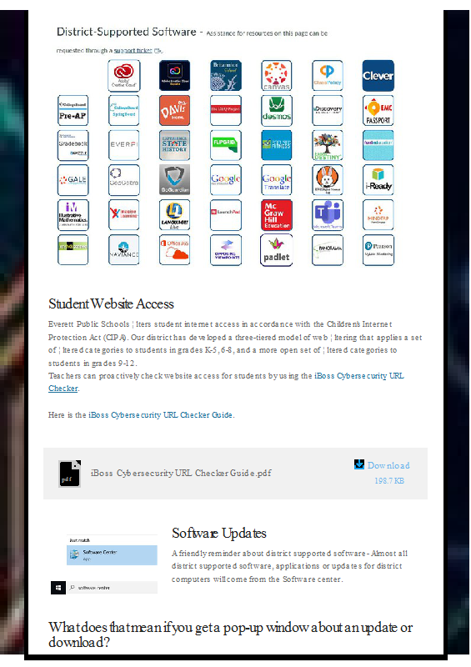Open the Follett Destiny tree icon
The height and width of the screenshot is (667, 471).
tap(327, 145)
